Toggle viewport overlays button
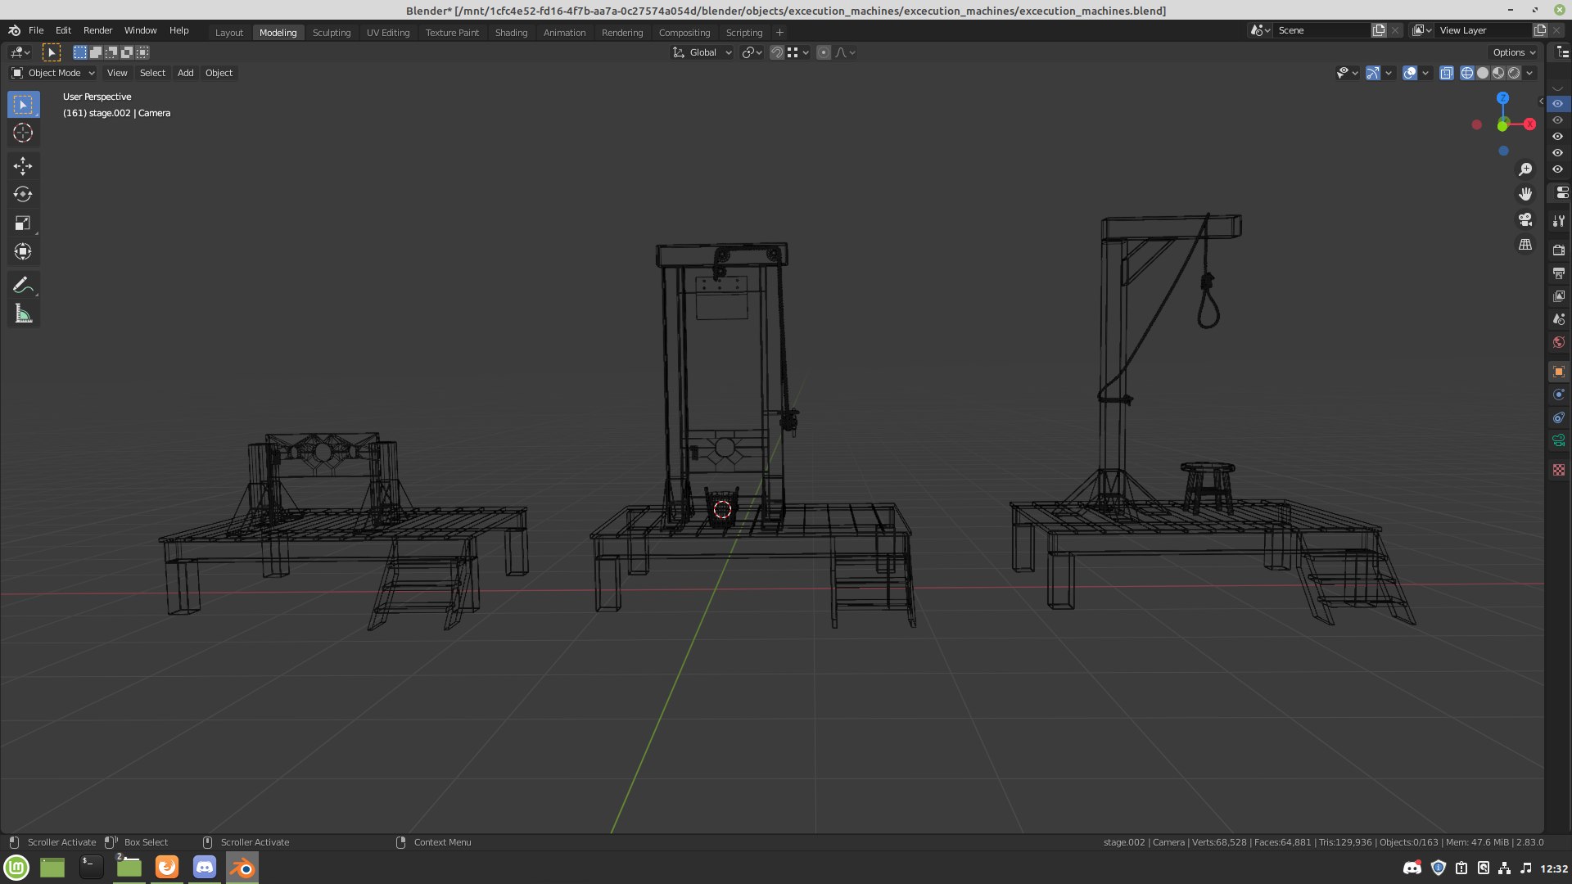The width and height of the screenshot is (1572, 884). click(x=1410, y=73)
